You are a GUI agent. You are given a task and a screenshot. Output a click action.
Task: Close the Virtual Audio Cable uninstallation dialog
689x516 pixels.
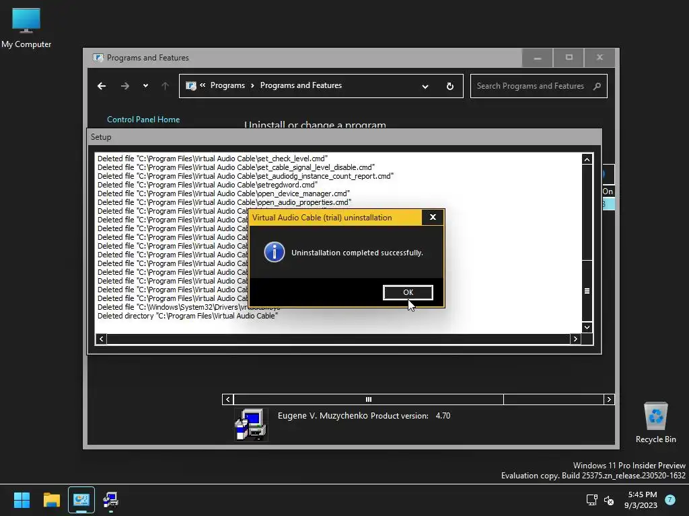pos(433,217)
